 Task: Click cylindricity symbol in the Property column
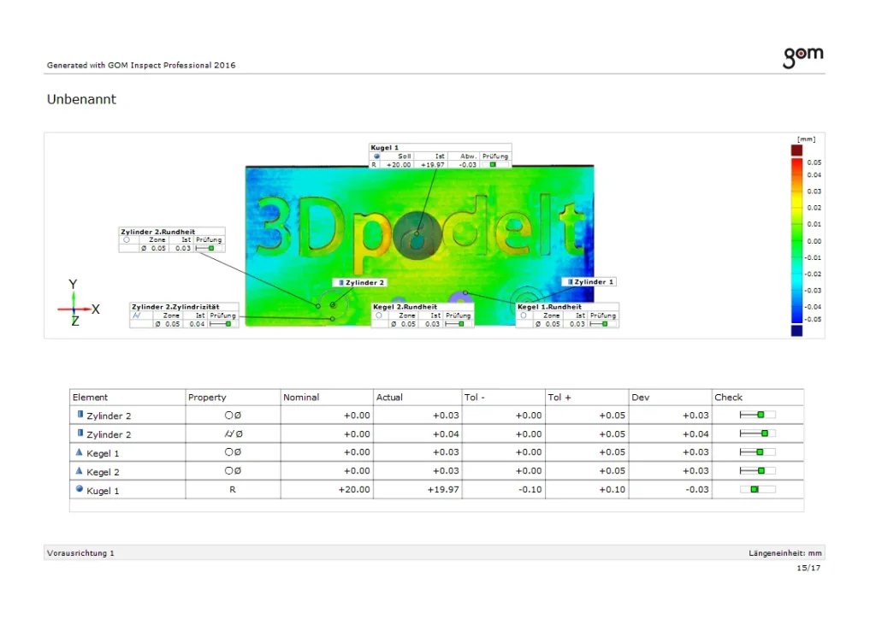[x=234, y=433]
